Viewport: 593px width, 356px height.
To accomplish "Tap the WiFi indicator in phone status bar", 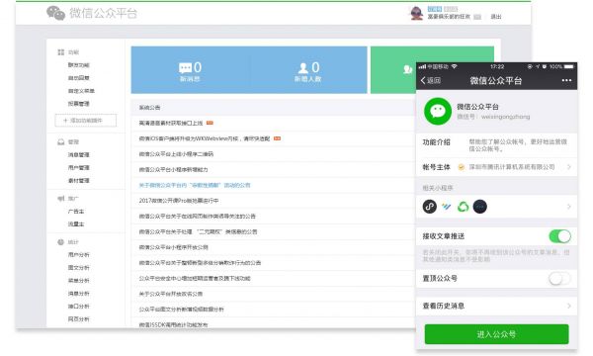I will 455,66.
